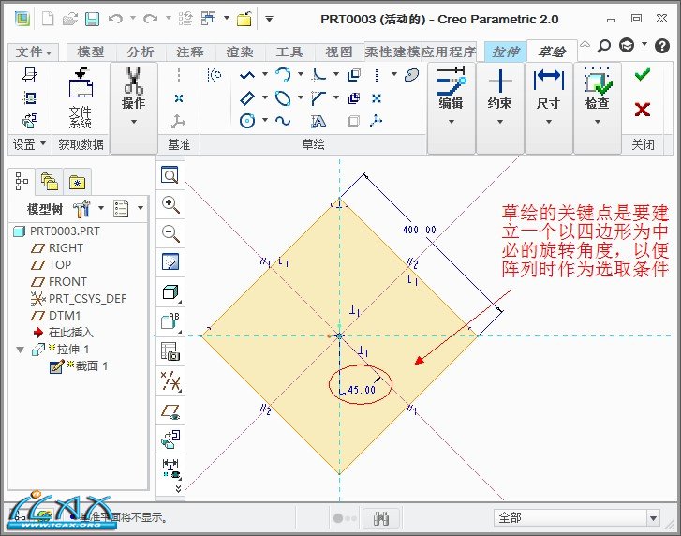Select the circle sketch tool

pyautogui.click(x=247, y=120)
